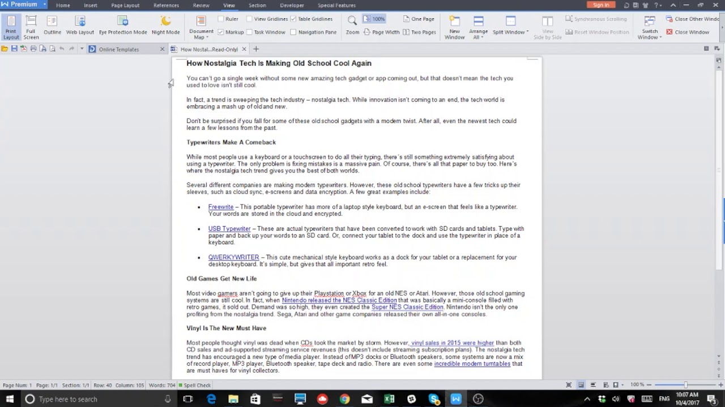Viewport: 725px width, 407px height.
Task: Save the document with the floppy icon
Action: (14, 49)
